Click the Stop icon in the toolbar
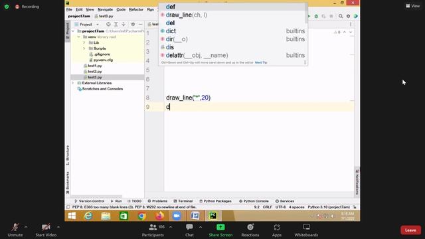Viewport: 425px width, 239px height. click(331, 16)
